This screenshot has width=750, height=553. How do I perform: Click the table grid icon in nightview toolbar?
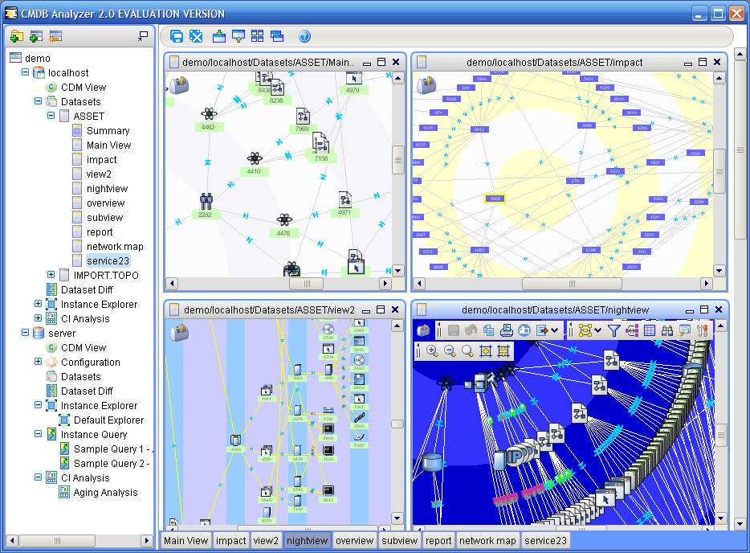pos(650,330)
